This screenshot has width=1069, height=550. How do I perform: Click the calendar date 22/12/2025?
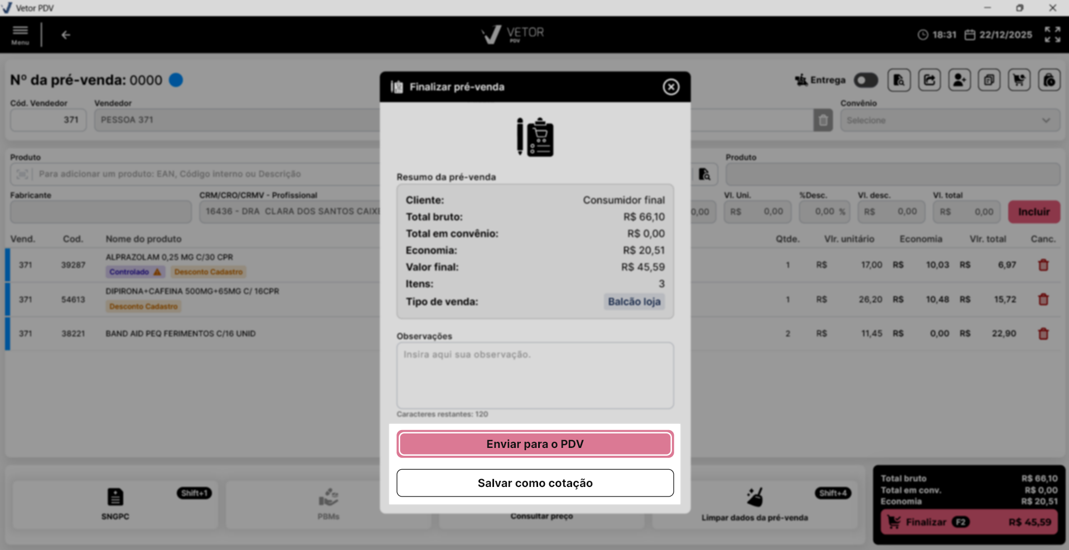(998, 35)
